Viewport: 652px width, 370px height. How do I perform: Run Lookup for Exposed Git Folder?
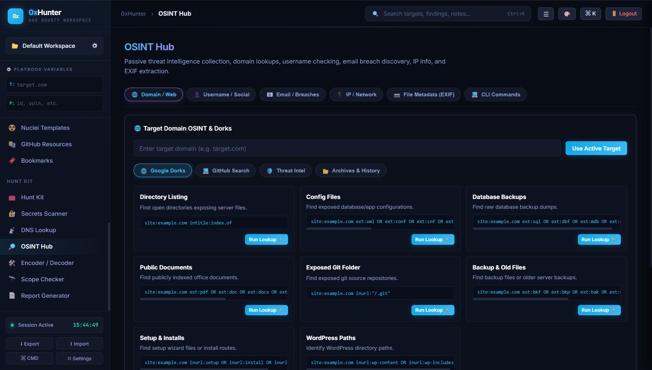[433, 310]
